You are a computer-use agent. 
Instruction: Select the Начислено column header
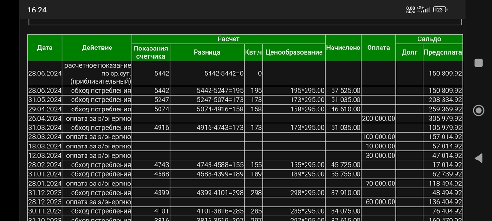tap(343, 48)
